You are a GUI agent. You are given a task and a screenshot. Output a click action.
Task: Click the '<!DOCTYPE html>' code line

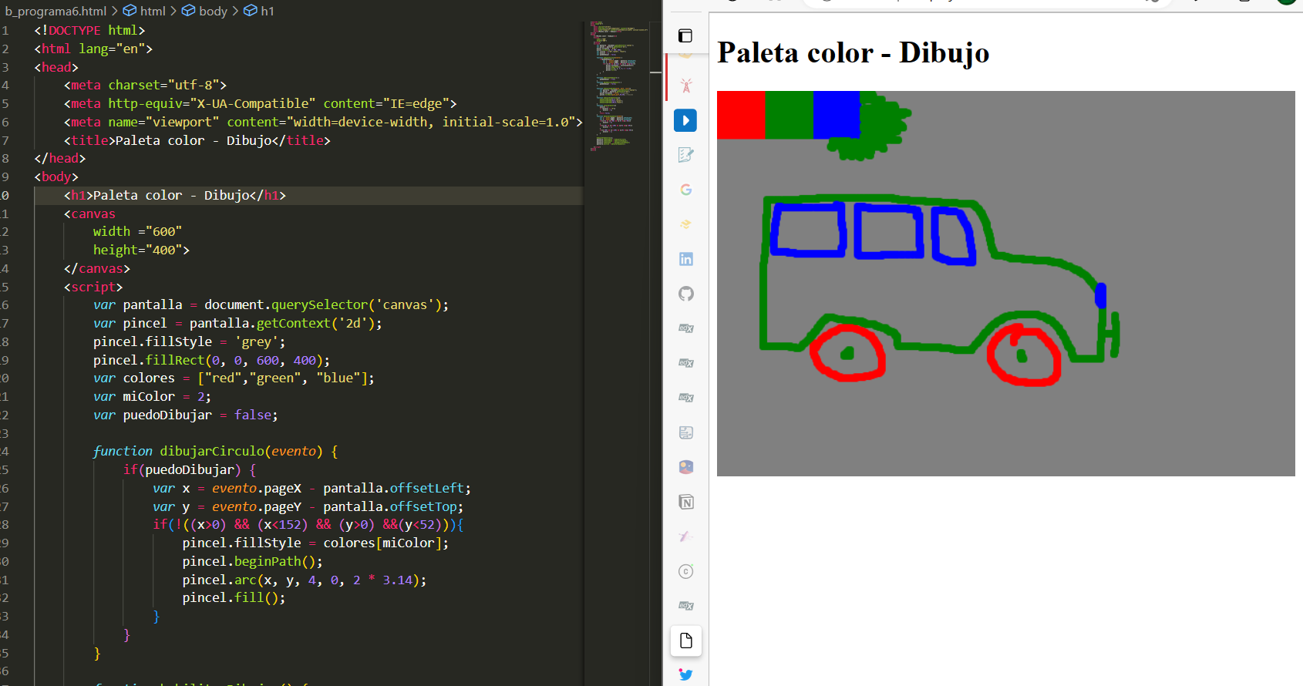[x=89, y=30]
